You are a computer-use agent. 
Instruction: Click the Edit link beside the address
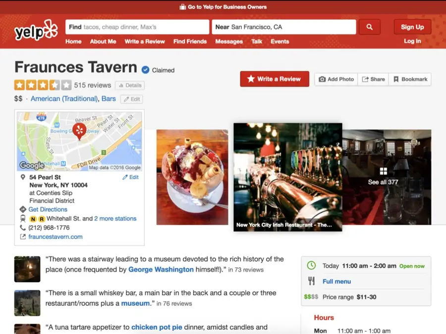[x=130, y=177]
